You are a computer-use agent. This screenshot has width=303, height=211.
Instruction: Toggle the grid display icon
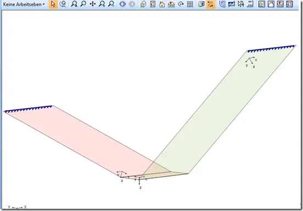(190, 4)
